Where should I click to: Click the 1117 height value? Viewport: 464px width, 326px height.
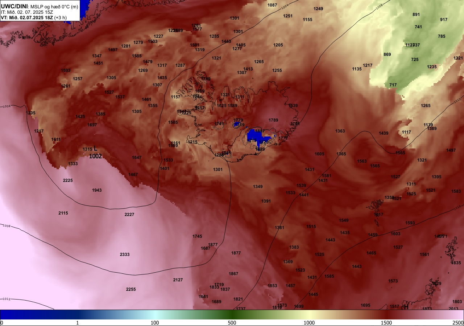click(406, 132)
